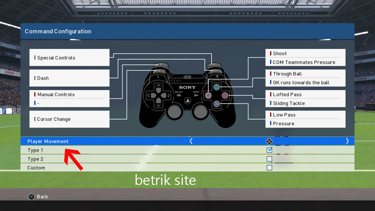The height and width of the screenshot is (211, 375).
Task: Enable the Type 2 control scheme checkbox
Action: click(x=269, y=159)
